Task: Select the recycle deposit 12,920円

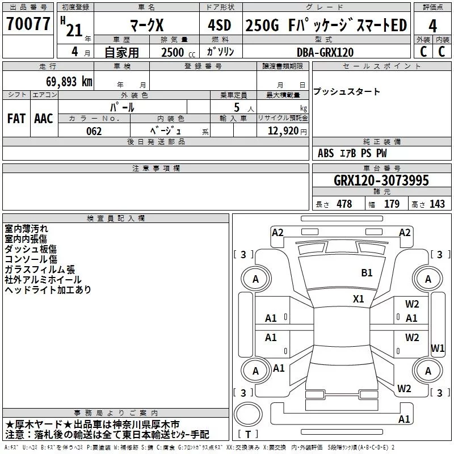Action: [x=287, y=131]
